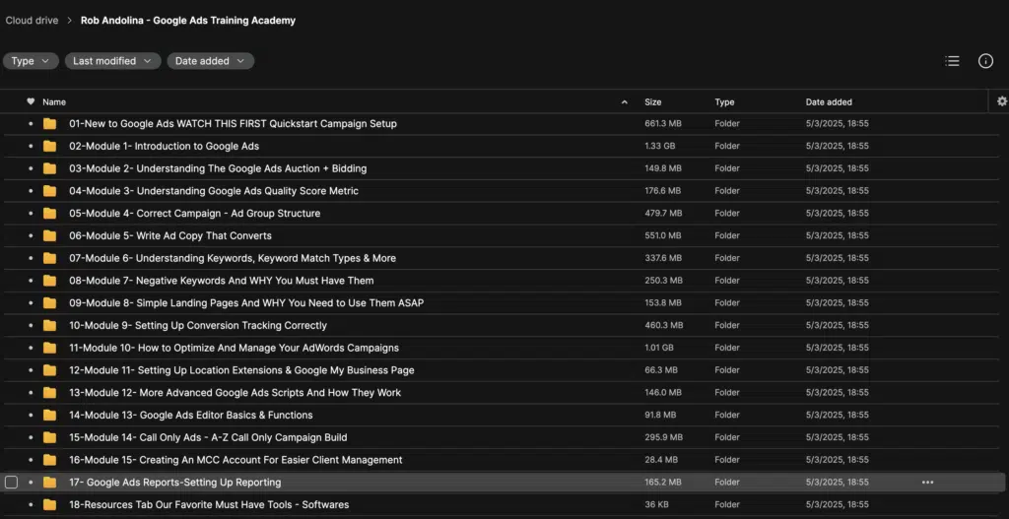Open 18-Resources Tab Our Favorite Must Have Tools

point(209,505)
